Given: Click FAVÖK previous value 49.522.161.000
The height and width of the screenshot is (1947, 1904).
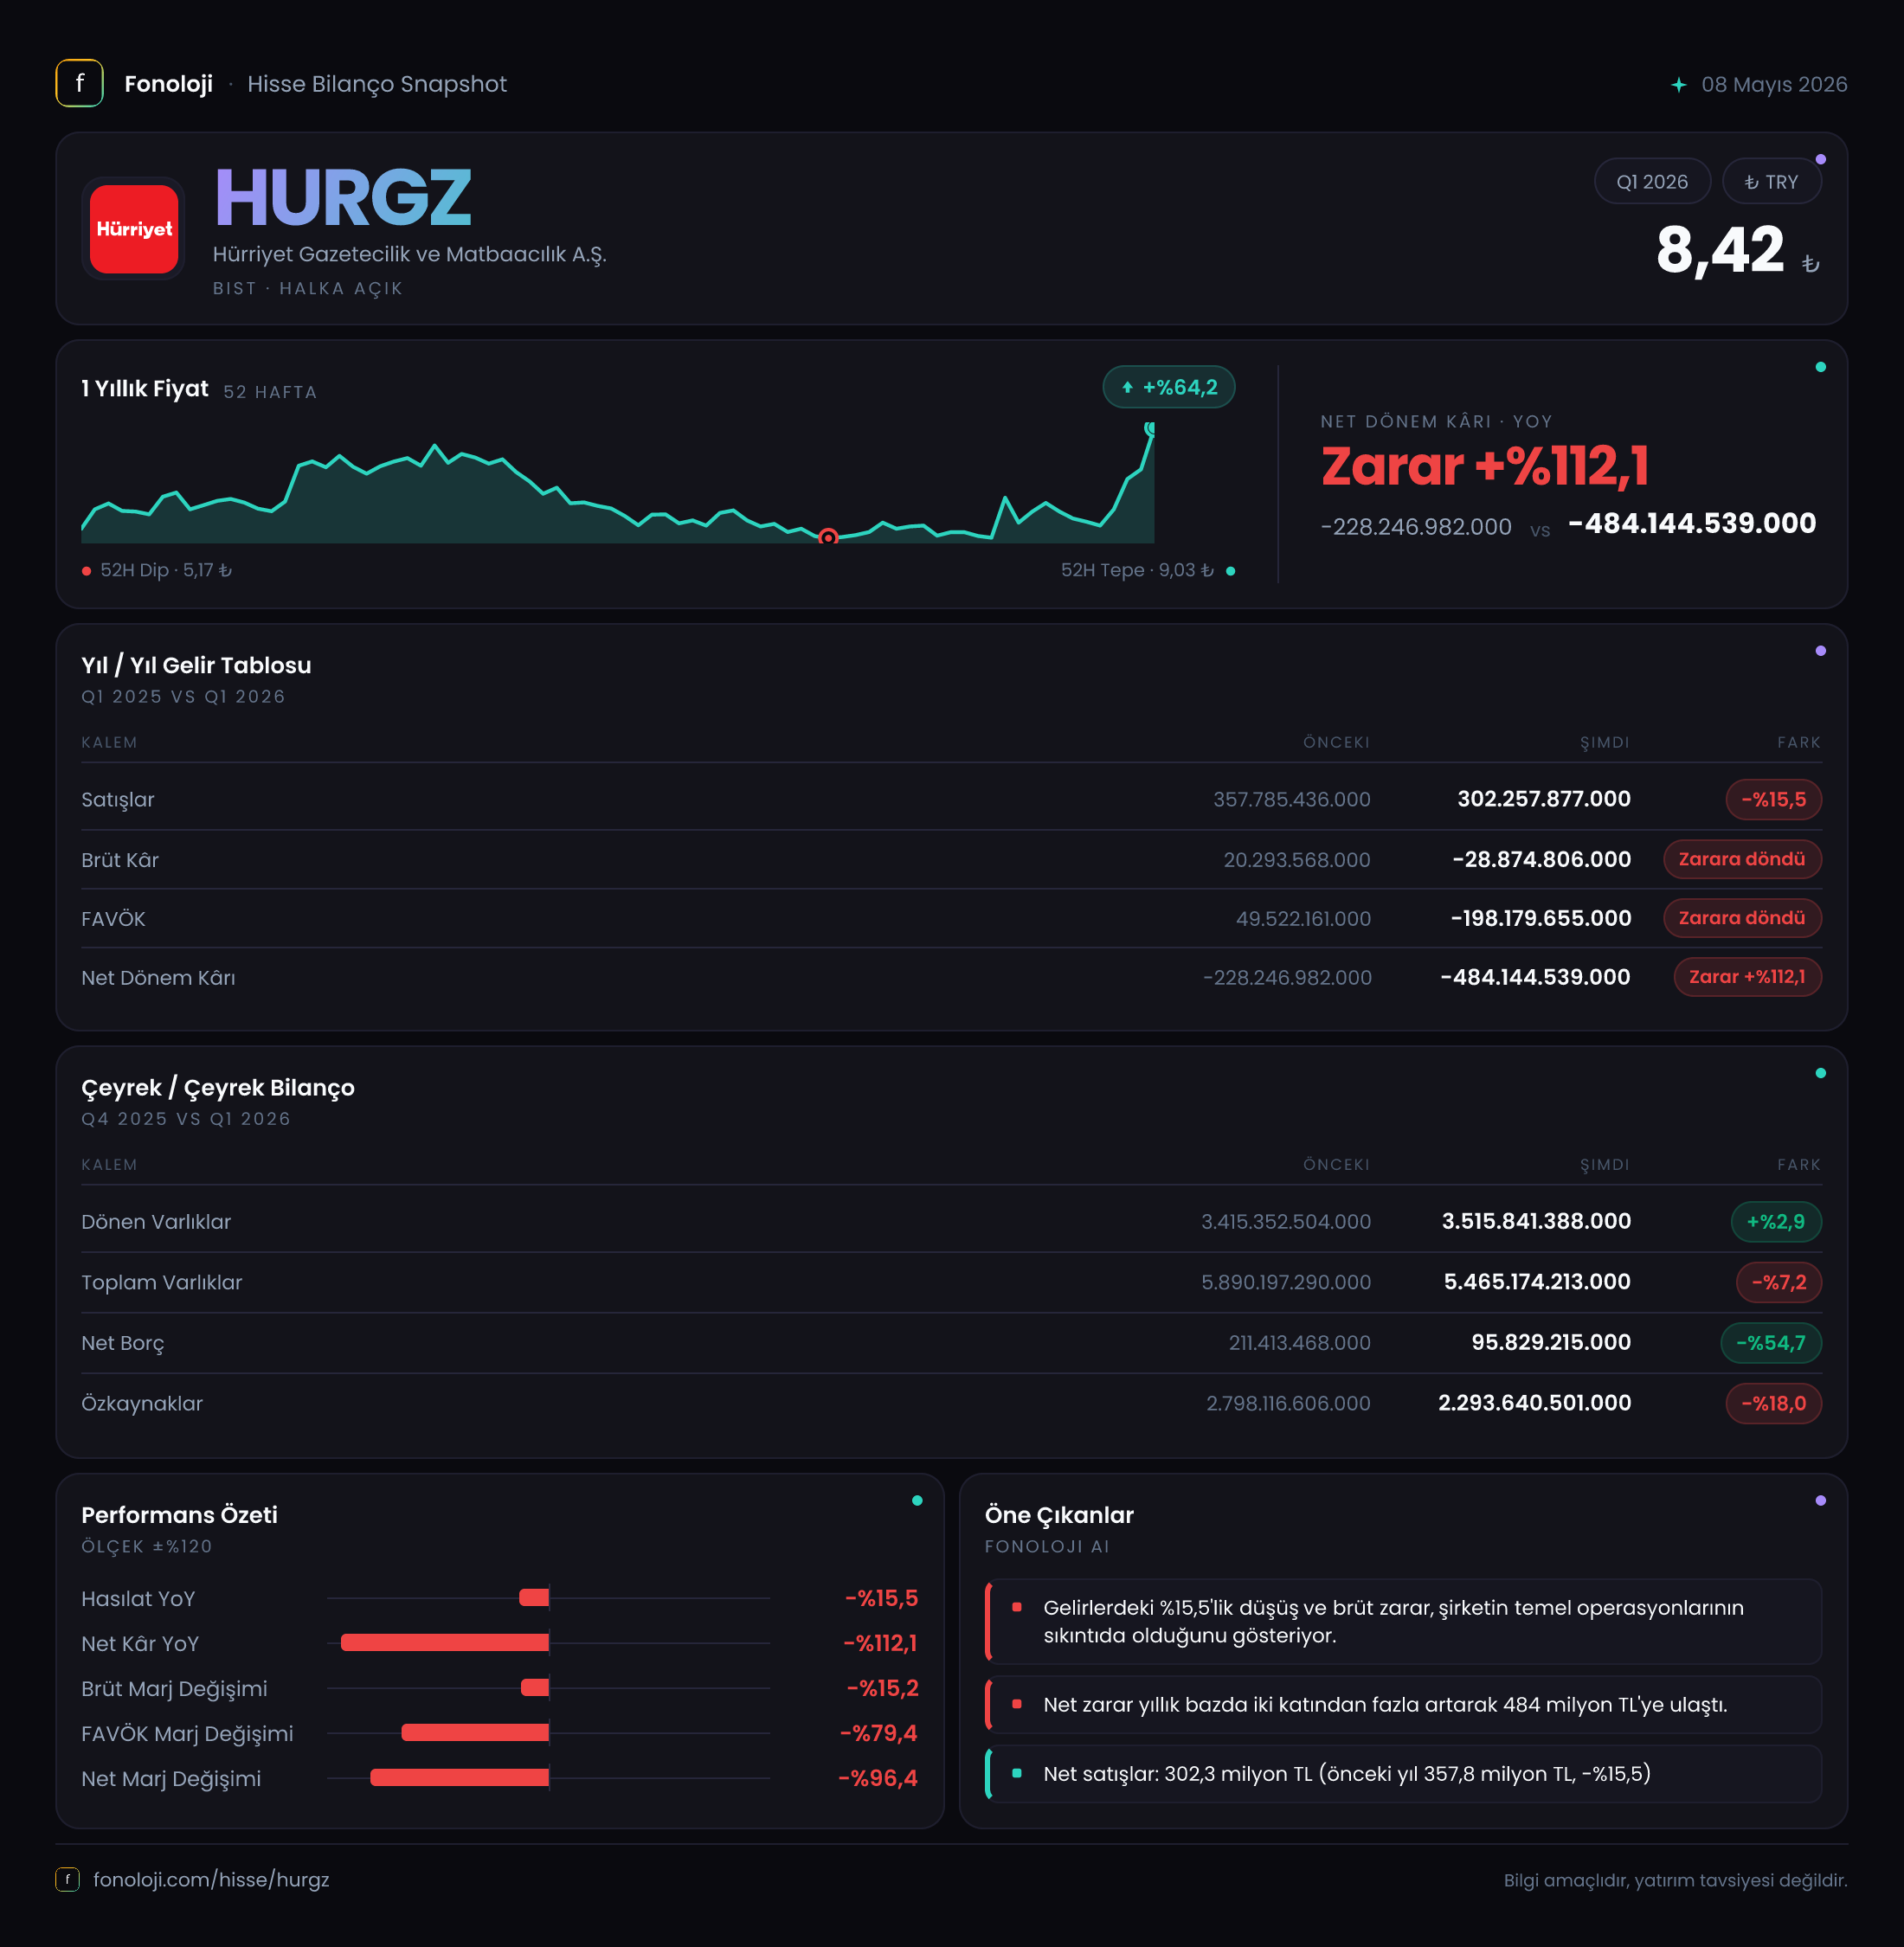Looking at the screenshot, I should (1303, 918).
